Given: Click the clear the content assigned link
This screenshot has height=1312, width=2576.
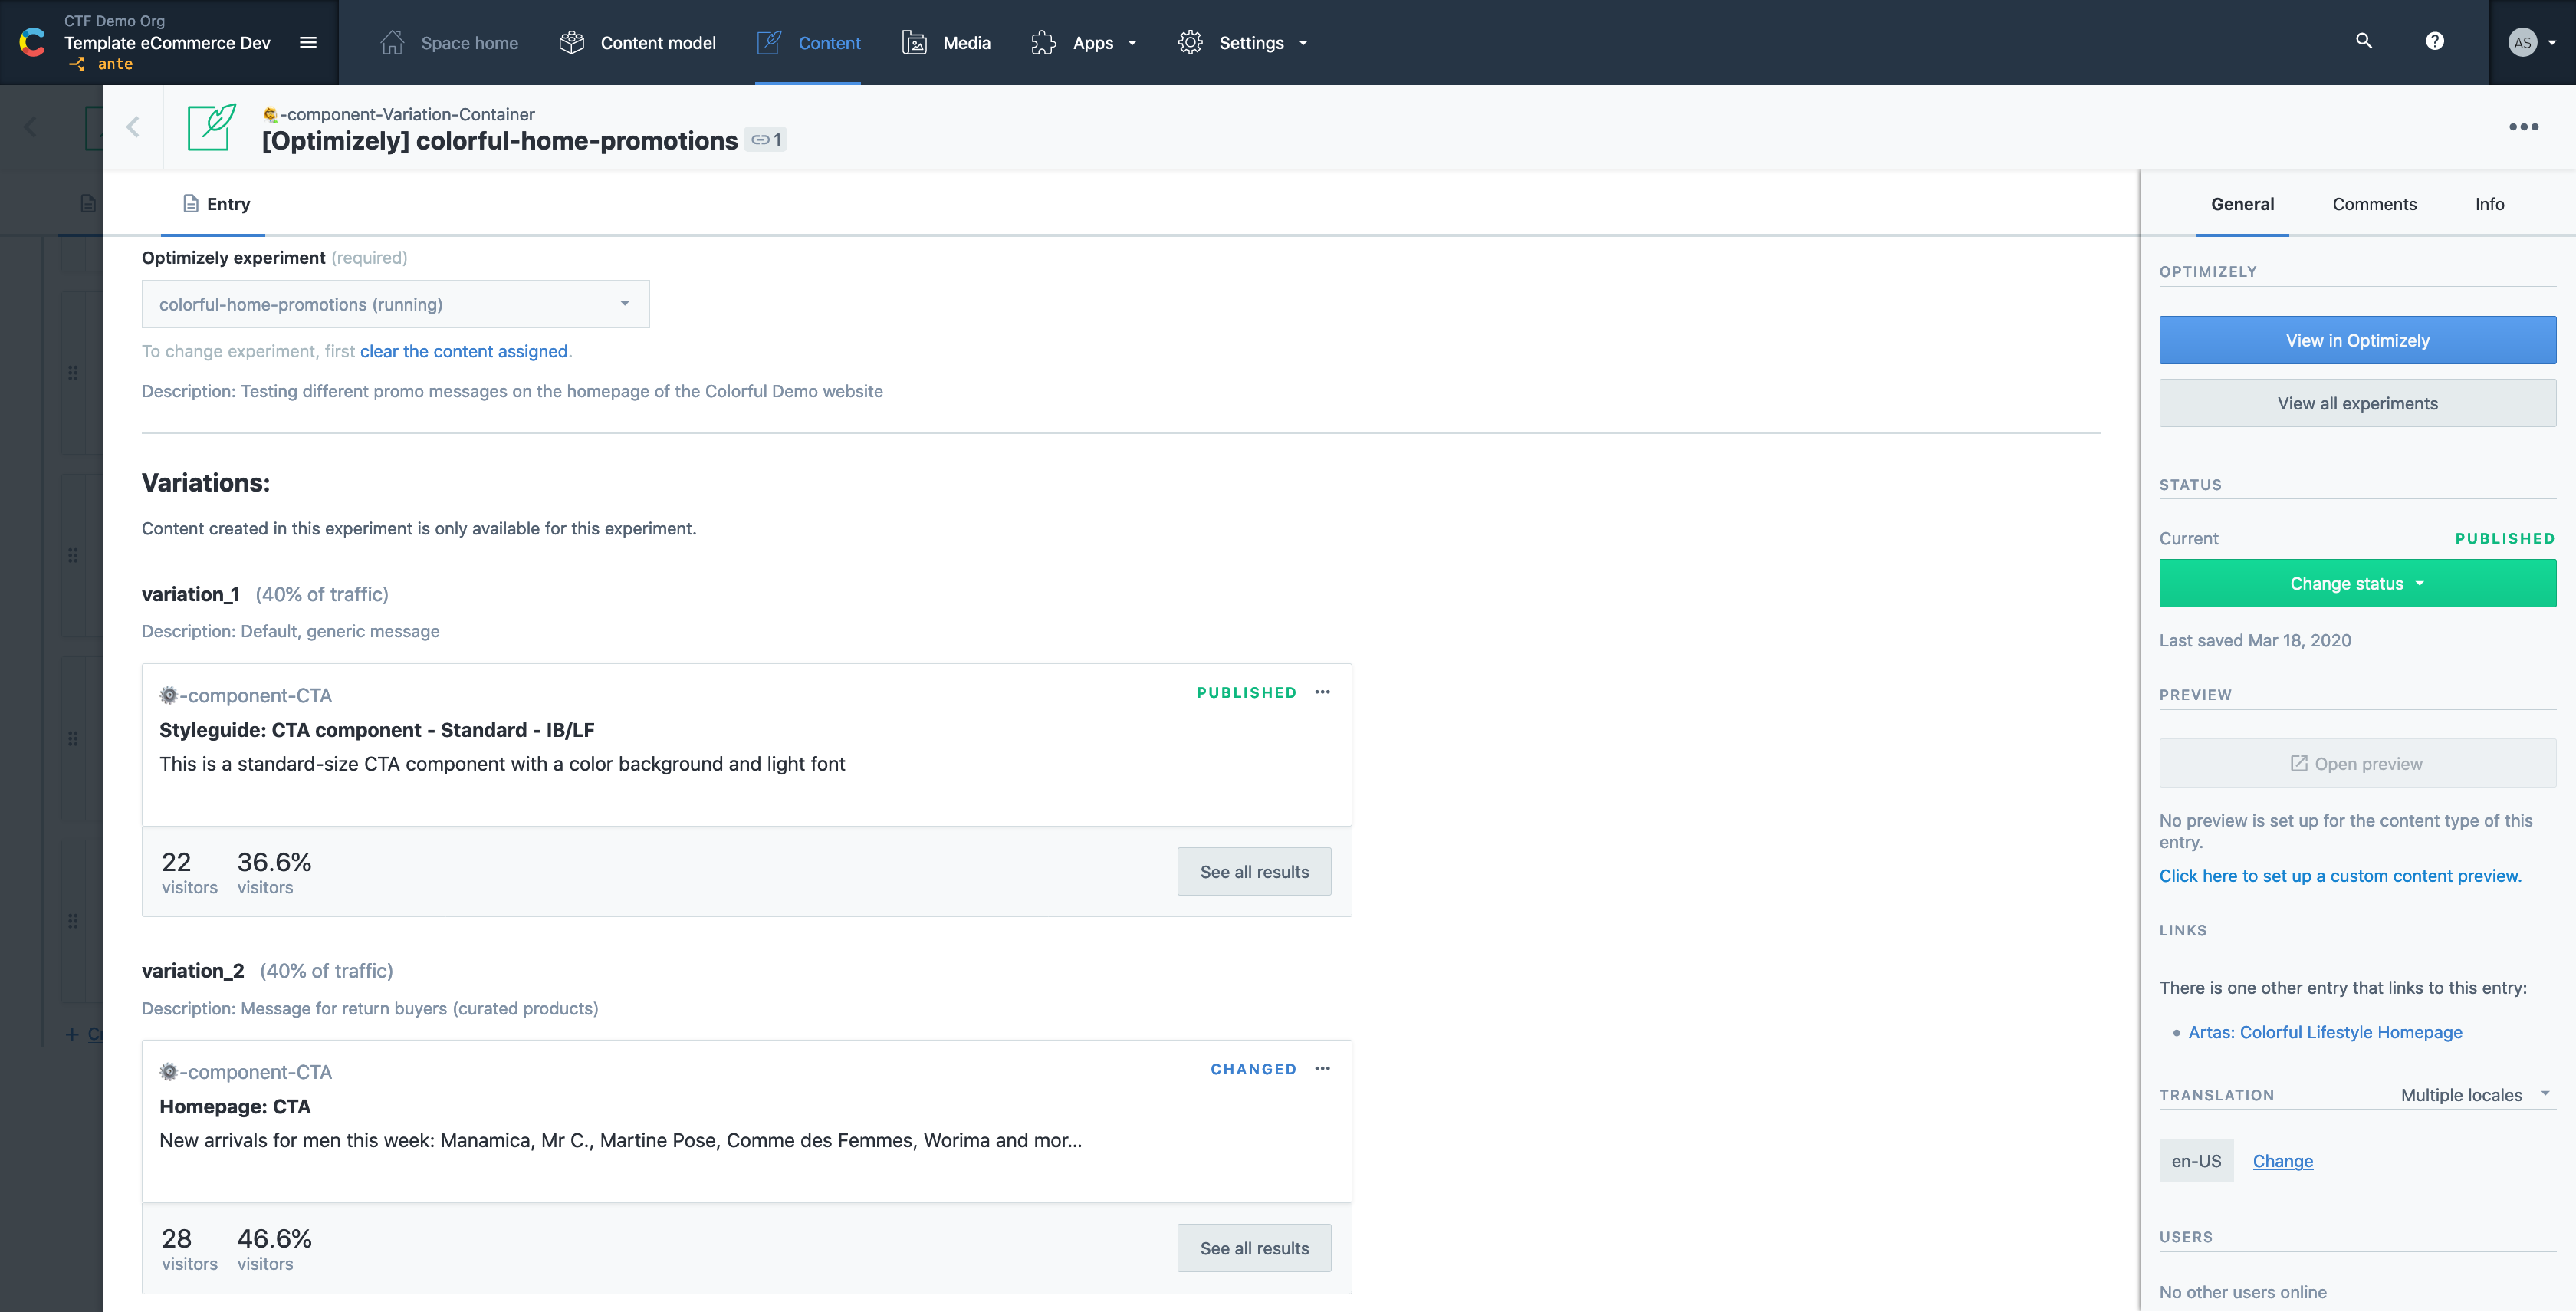Looking at the screenshot, I should 464,351.
